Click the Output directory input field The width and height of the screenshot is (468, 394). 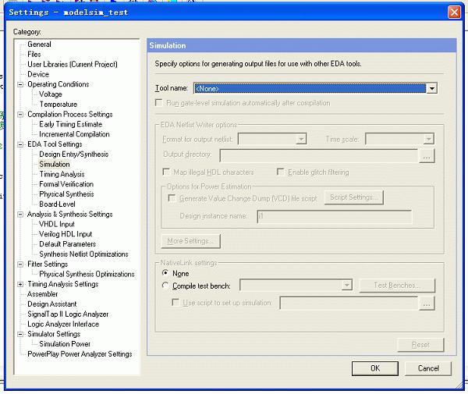click(319, 155)
